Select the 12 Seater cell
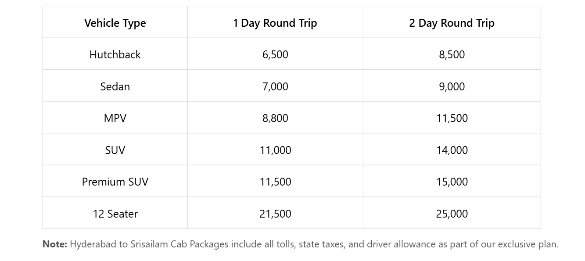 coord(115,214)
